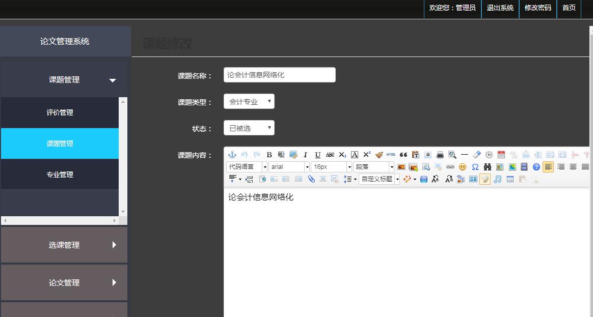Click the 课题名称 text input field
593x317 pixels.
pyautogui.click(x=279, y=75)
